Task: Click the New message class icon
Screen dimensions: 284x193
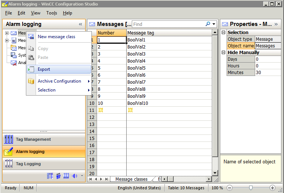Action: tap(31, 37)
